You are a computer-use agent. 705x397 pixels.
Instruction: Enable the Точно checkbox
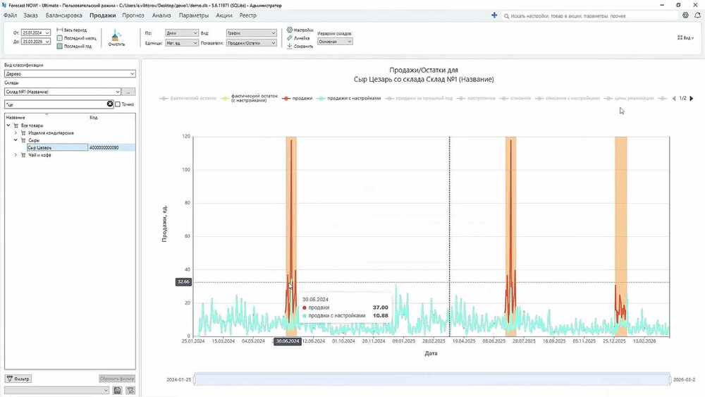pyautogui.click(x=118, y=104)
